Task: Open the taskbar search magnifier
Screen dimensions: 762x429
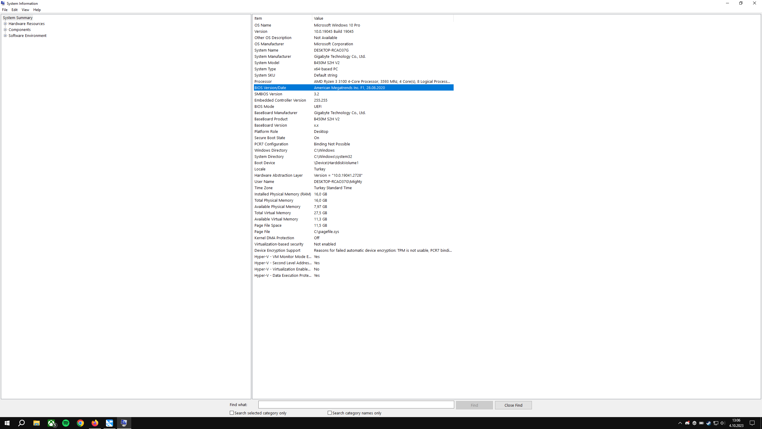Action: coord(21,423)
